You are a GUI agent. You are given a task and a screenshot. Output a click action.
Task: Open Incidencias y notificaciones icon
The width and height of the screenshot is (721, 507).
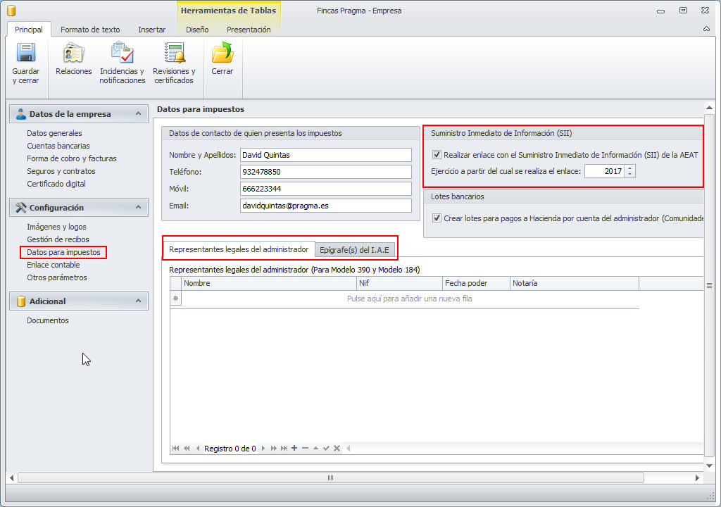tap(123, 52)
